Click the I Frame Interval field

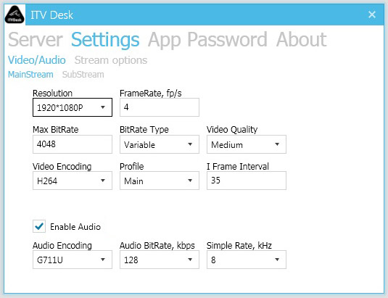[247, 181]
